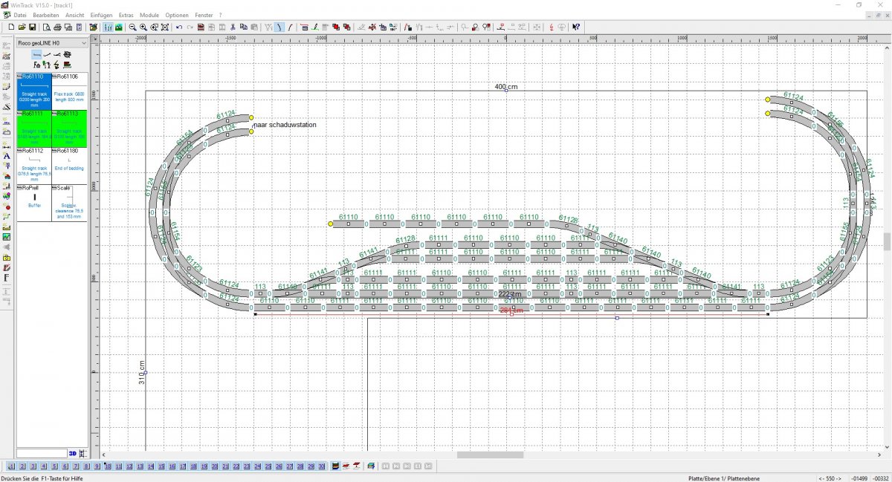Open the Bearbeiten menu
Viewport: 892px width, 482px height.
point(45,15)
